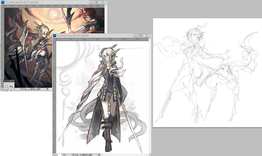Viewport: 262px width, 156px height.
Task: Click file size text in 66.7% document status bar
Action: coord(30,89)
